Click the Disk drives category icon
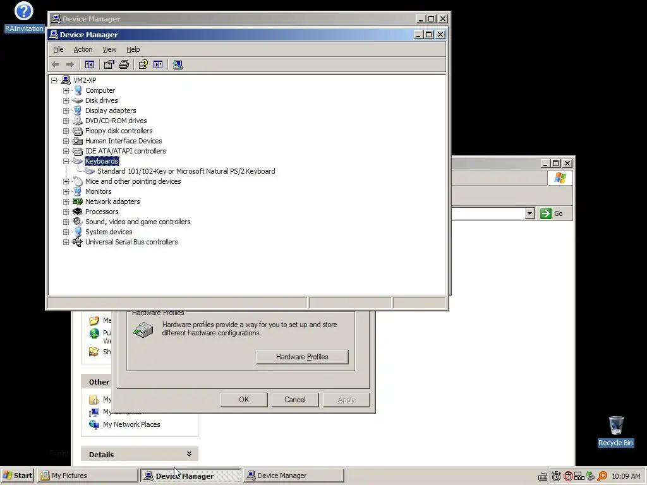The image size is (647, 485). click(x=78, y=100)
